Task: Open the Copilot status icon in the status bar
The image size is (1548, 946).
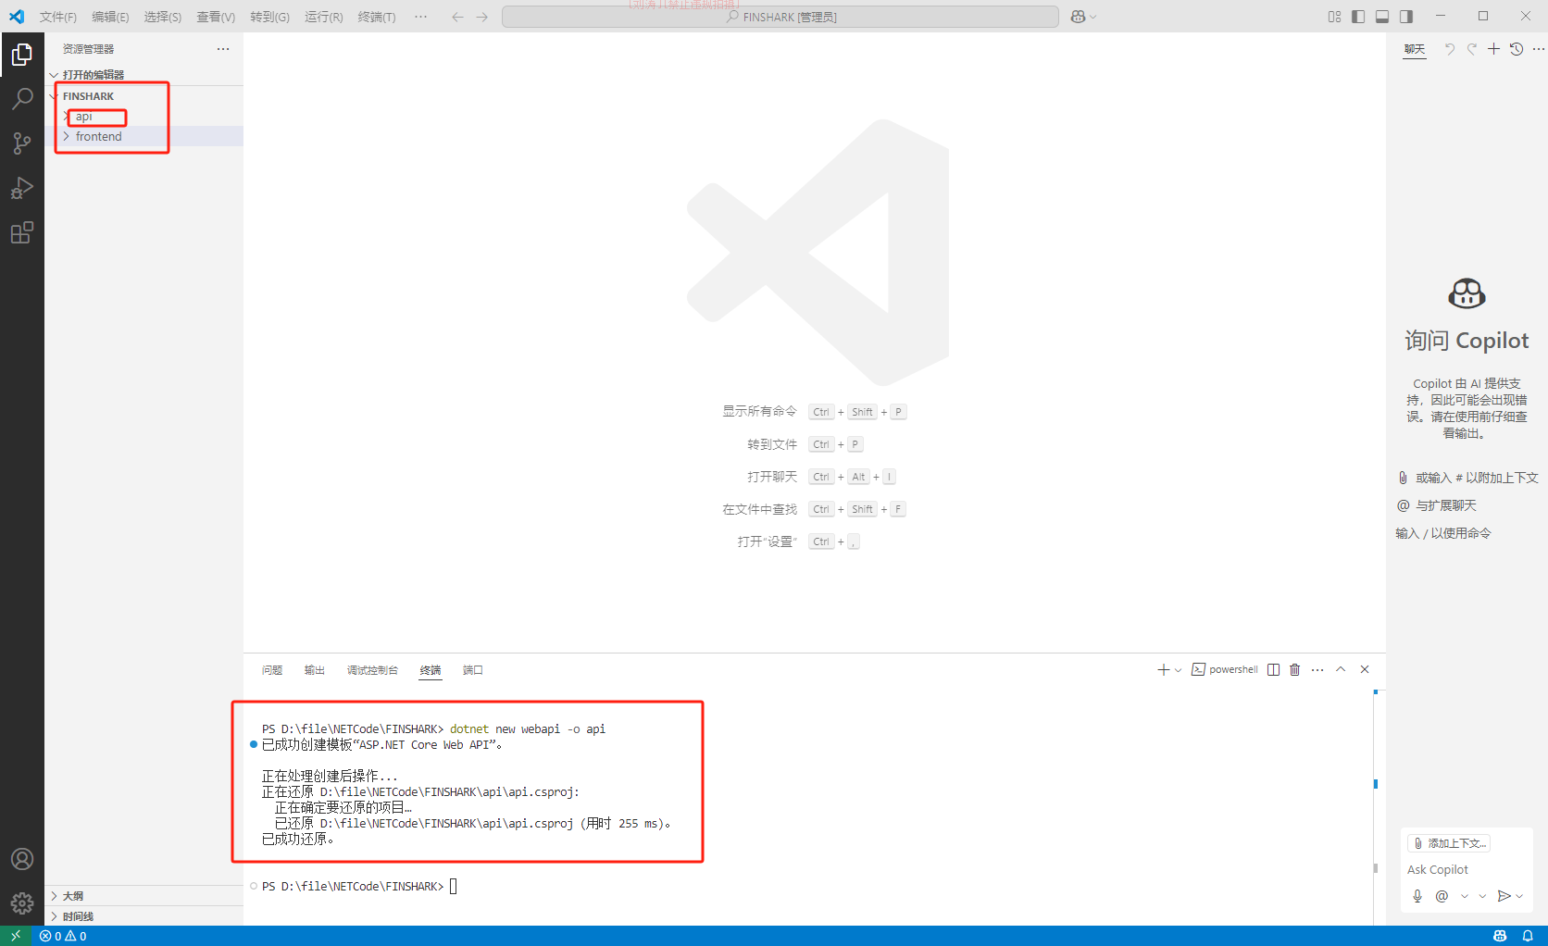Action: [x=1500, y=936]
